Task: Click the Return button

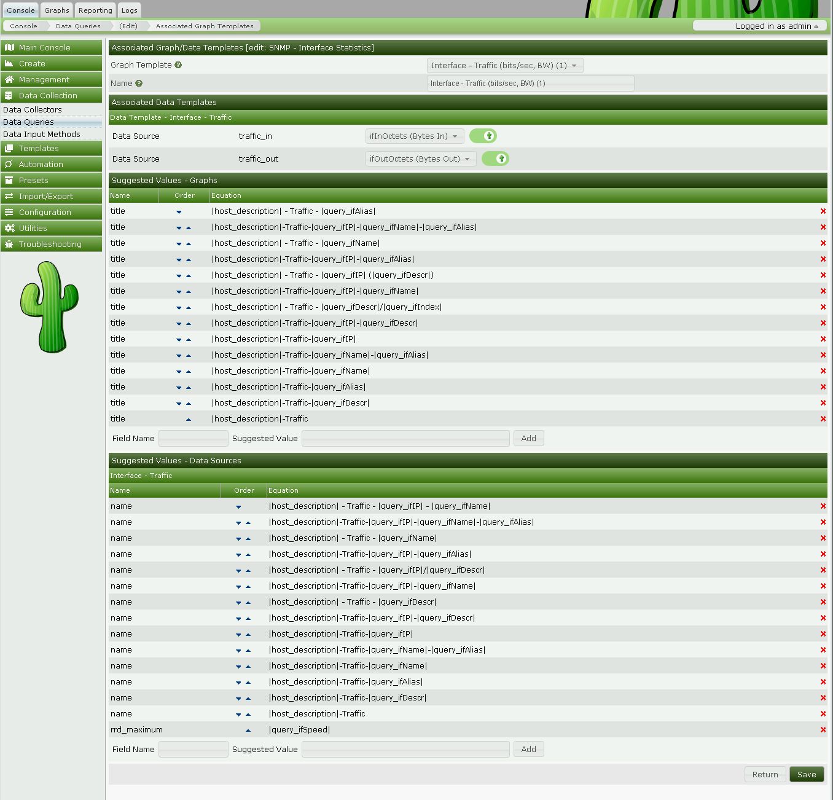Action: coord(765,774)
